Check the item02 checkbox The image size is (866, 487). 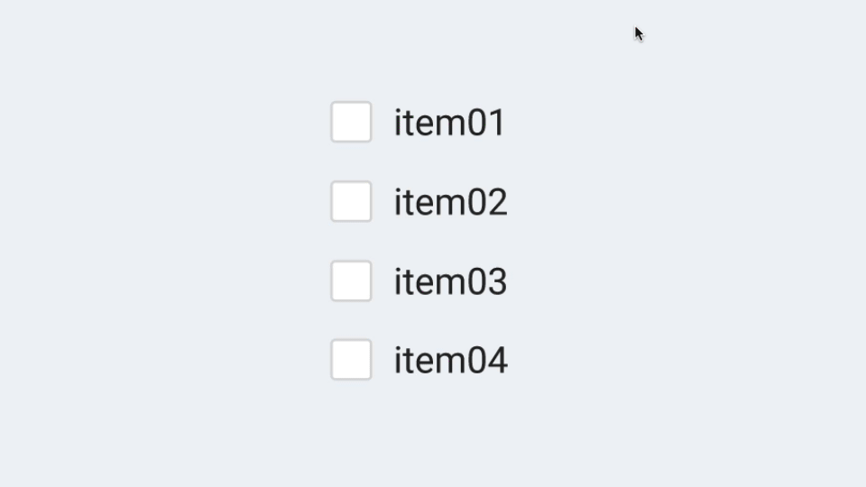click(x=351, y=201)
